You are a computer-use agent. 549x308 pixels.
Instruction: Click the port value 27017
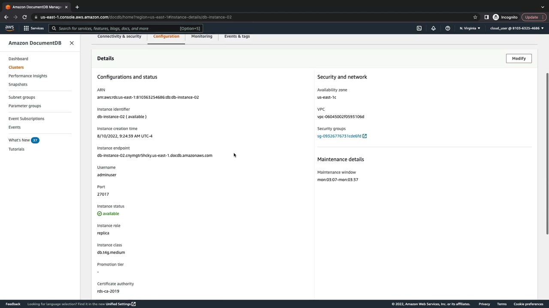(103, 194)
